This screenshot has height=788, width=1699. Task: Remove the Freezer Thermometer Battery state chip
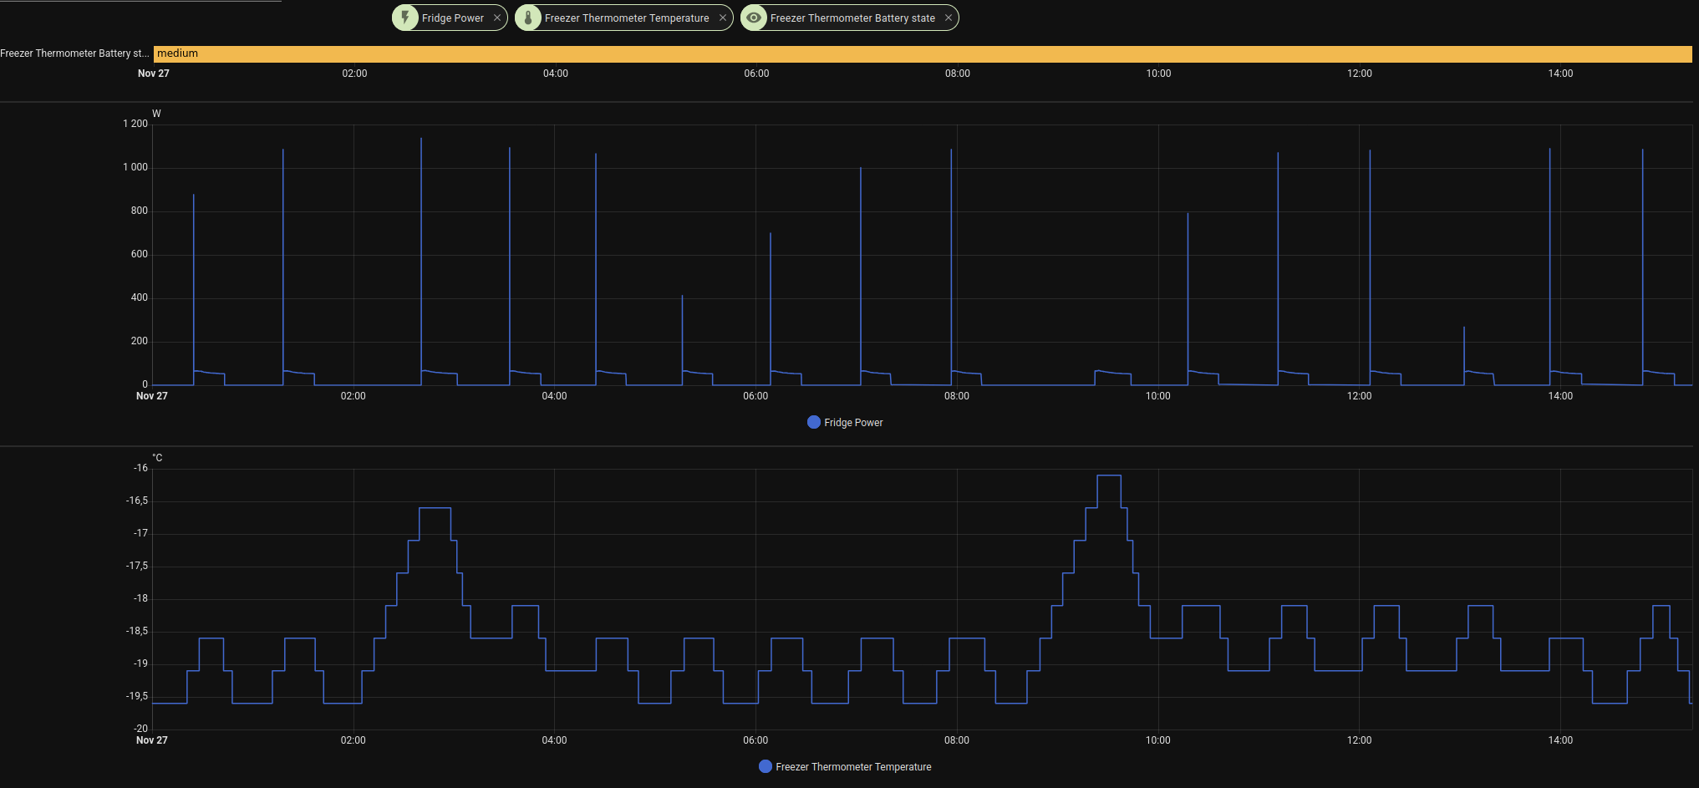pos(949,18)
